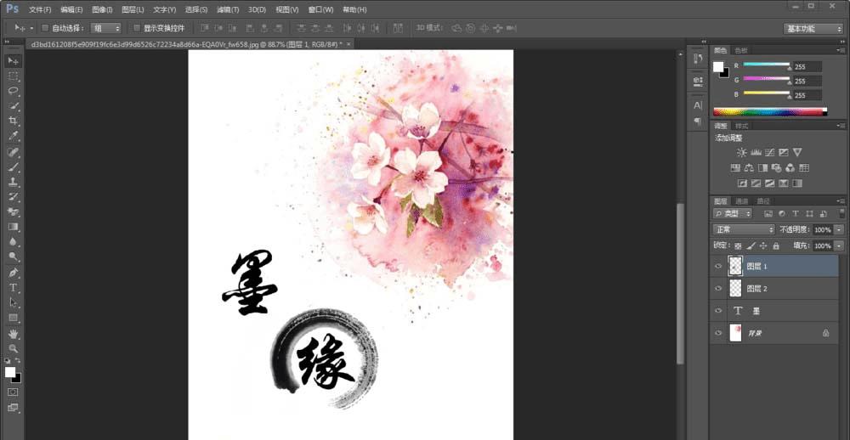Toggle lock image pixels brush icon
Screen dimensions: 850x440
[x=751, y=246]
